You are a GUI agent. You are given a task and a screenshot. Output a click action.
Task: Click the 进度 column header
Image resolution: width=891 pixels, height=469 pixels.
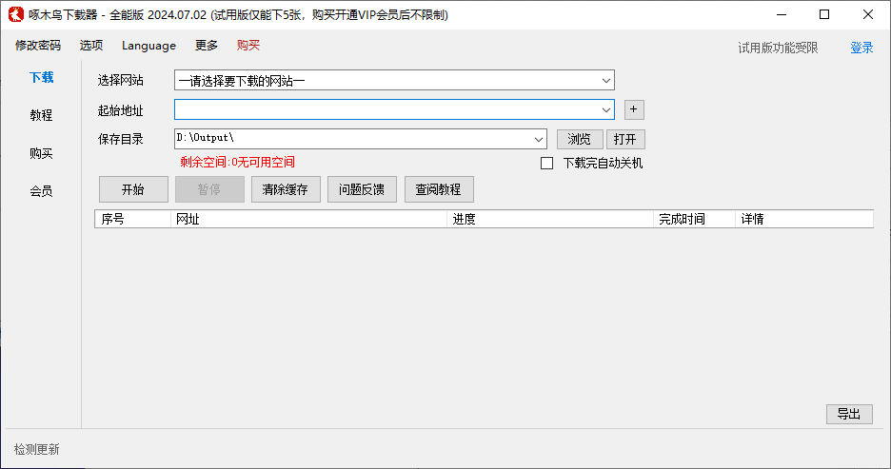pyautogui.click(x=550, y=219)
